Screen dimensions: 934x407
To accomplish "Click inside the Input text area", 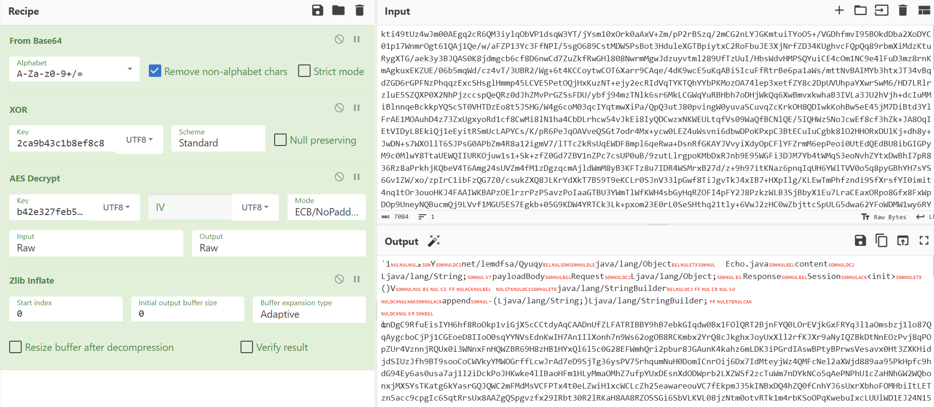I will point(656,118).
